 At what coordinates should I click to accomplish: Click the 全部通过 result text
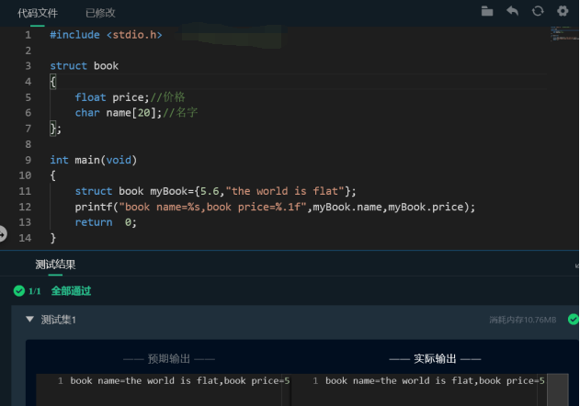pyautogui.click(x=71, y=291)
